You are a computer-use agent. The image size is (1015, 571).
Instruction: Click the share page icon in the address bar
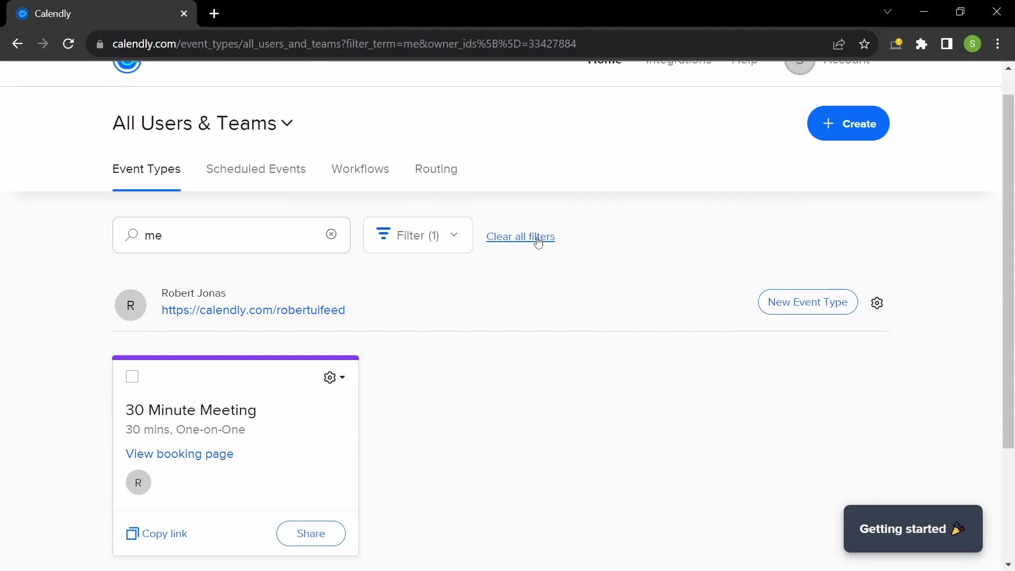(x=839, y=44)
